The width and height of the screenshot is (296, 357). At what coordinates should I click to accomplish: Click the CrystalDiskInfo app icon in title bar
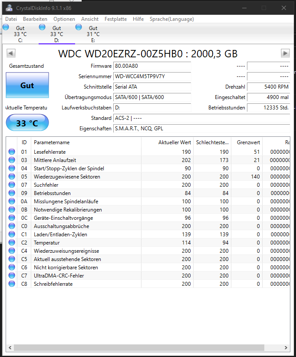(9, 8)
